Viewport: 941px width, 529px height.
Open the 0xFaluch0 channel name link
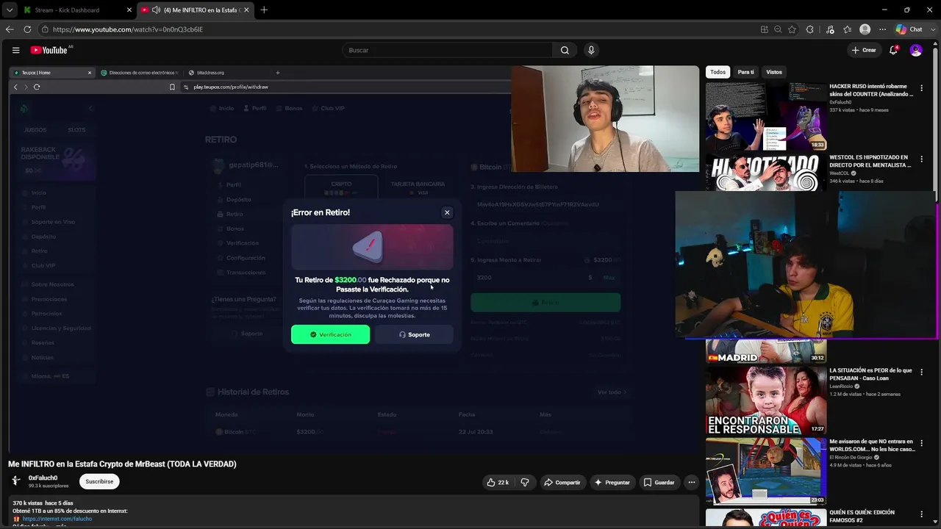43,478
